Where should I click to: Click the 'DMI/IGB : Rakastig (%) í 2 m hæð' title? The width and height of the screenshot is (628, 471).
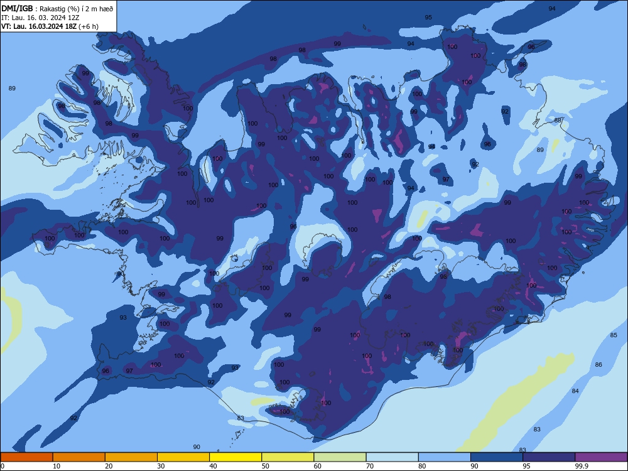(x=57, y=9)
